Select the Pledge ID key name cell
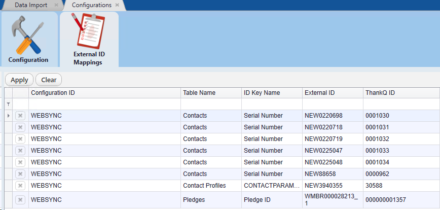This screenshot has height=210, width=440. 272,200
